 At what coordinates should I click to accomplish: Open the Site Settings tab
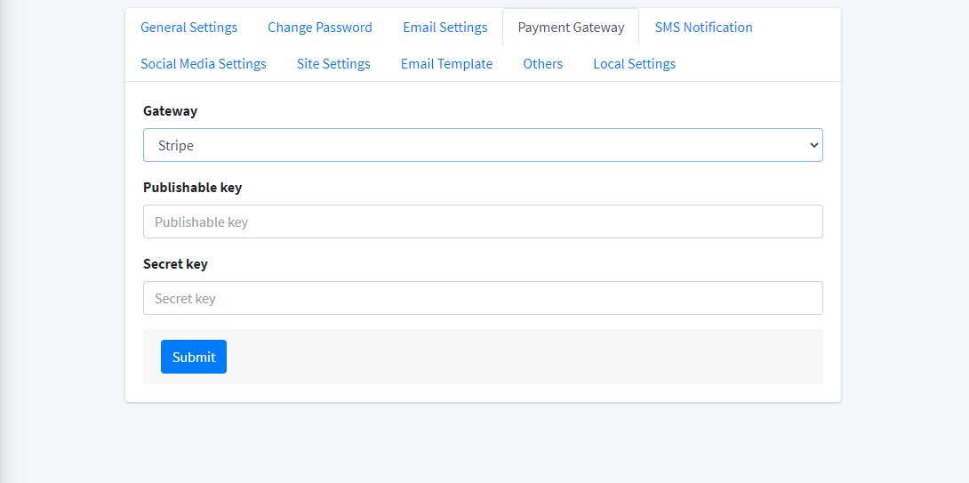[x=333, y=64]
